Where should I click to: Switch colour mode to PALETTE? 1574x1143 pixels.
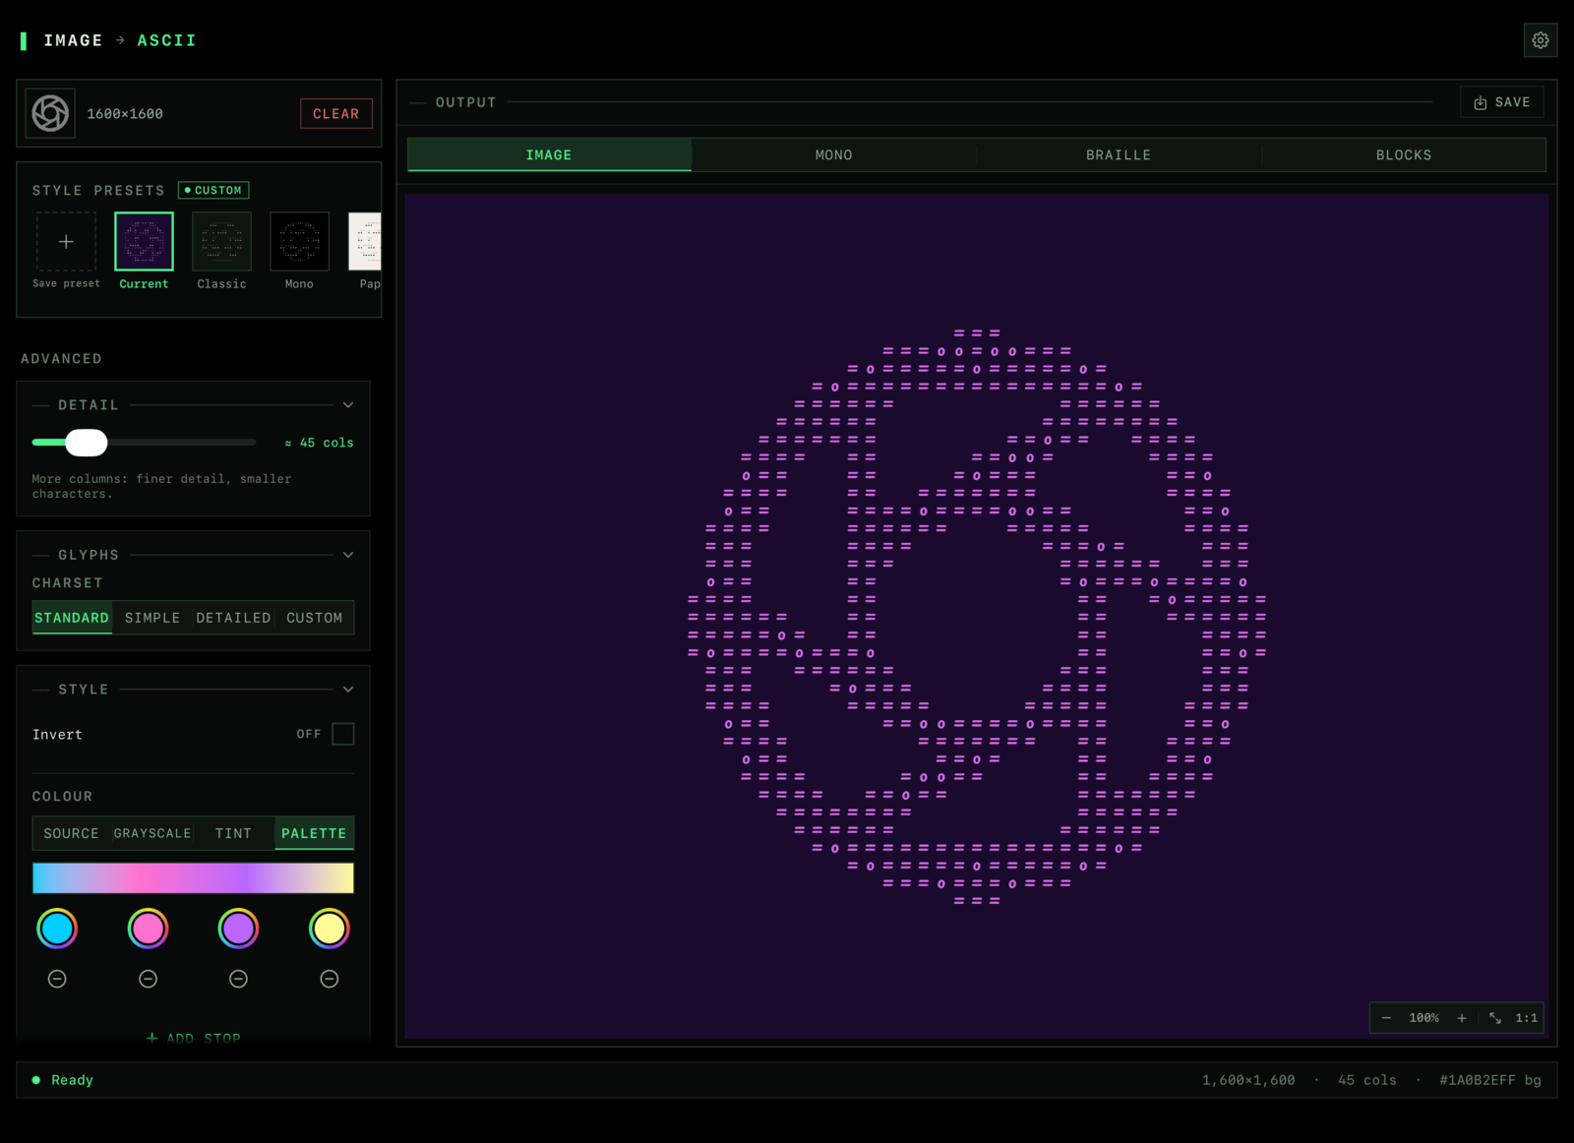click(314, 833)
